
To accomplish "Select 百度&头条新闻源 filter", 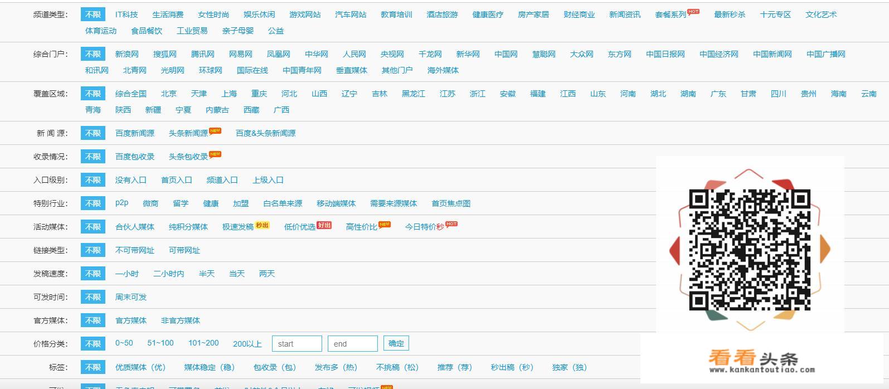I will pos(266,133).
